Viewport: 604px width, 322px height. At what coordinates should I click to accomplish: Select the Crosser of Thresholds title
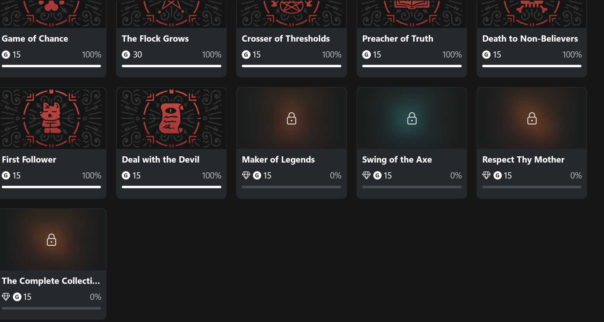[286, 38]
